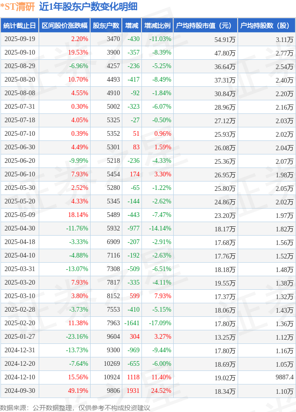
Task: Select the 统计截止日 column header
Action: click(x=19, y=26)
